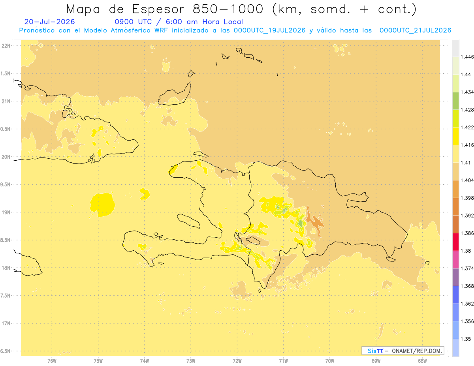Click the legend value '1.374'

[468, 268]
